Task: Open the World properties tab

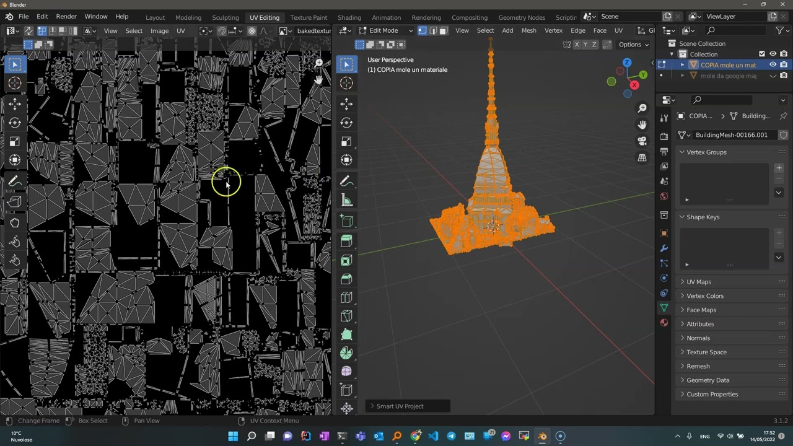Action: (664, 196)
